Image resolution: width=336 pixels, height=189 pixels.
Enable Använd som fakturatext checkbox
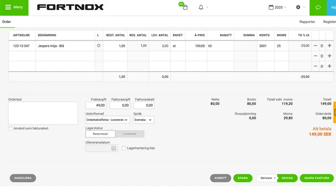pos(10,128)
